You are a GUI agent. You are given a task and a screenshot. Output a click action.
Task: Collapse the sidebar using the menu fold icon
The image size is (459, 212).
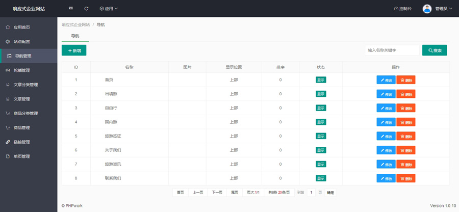71,9
